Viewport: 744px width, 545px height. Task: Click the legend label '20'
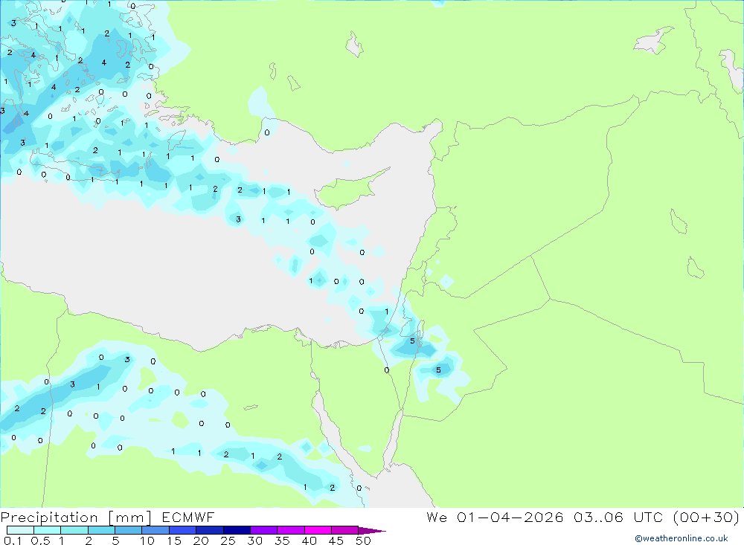coord(201,541)
